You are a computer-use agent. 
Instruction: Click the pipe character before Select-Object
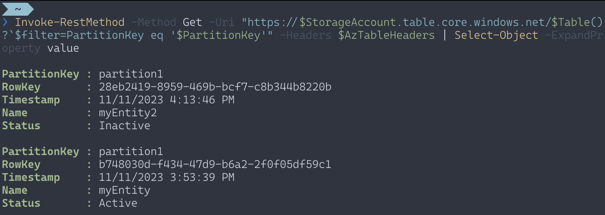click(x=445, y=35)
